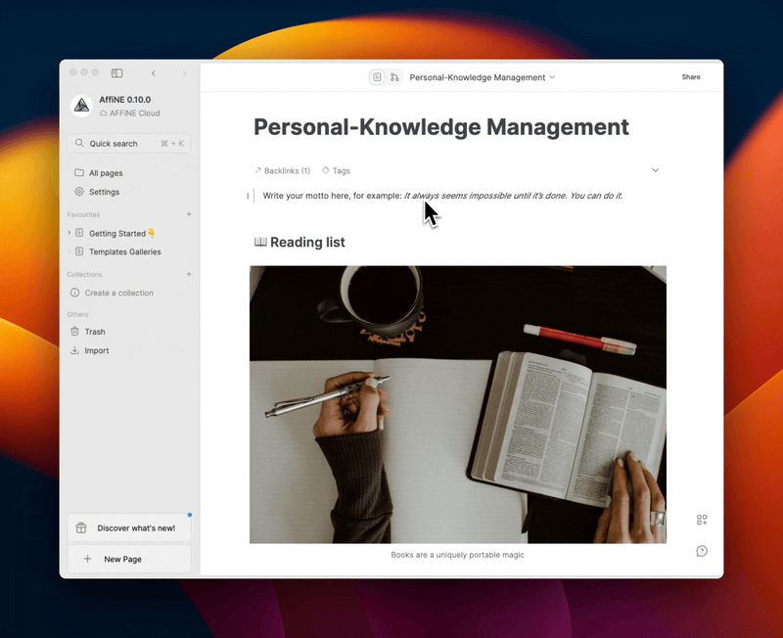Click the Tags field
Viewport: 783px width, 638px height.
[336, 170]
